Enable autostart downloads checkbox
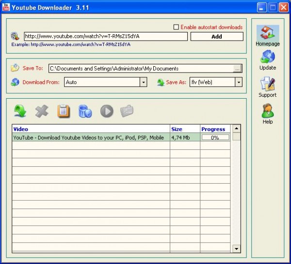 click(176, 27)
